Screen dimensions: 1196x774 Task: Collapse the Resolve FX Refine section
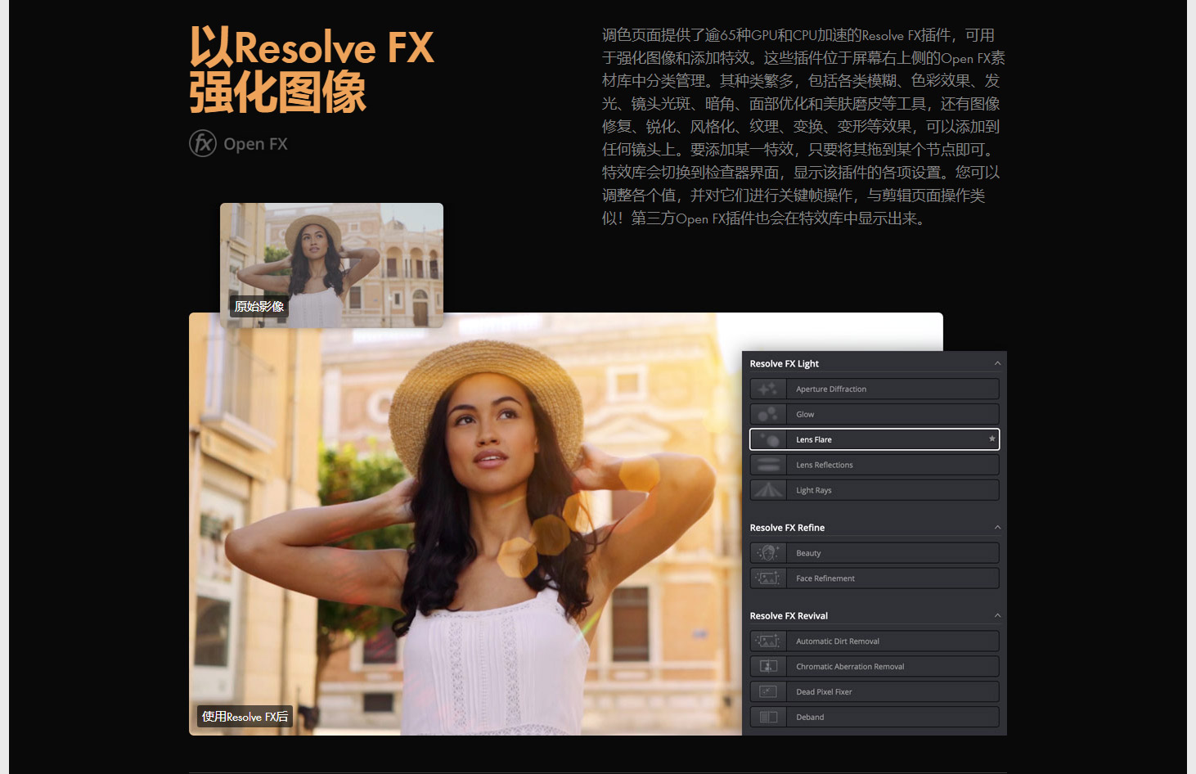click(997, 528)
